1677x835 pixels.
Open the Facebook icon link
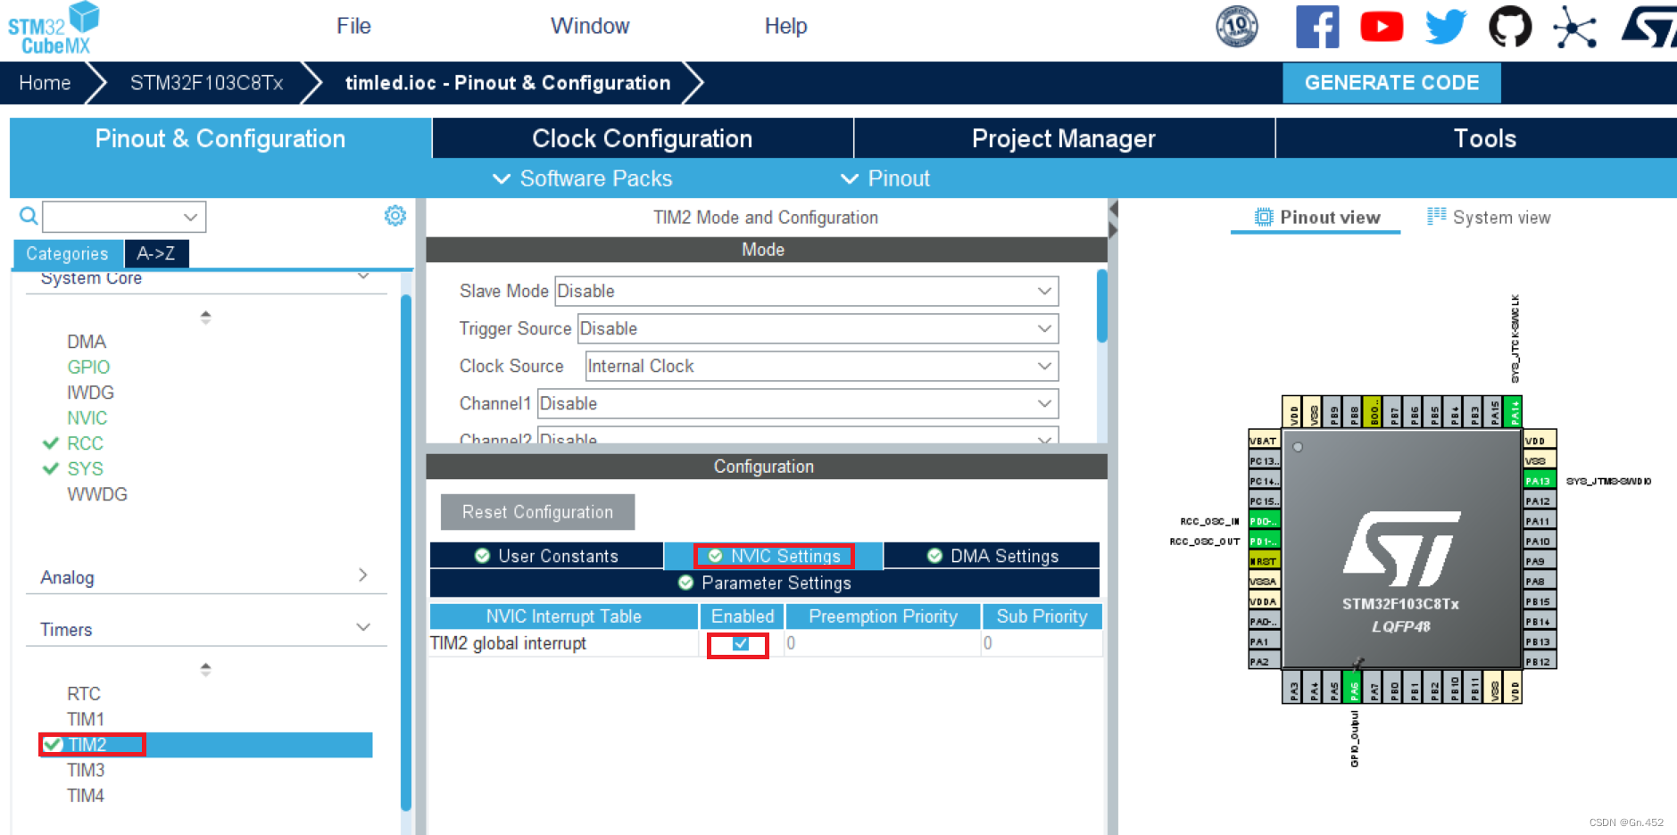pyautogui.click(x=1317, y=27)
